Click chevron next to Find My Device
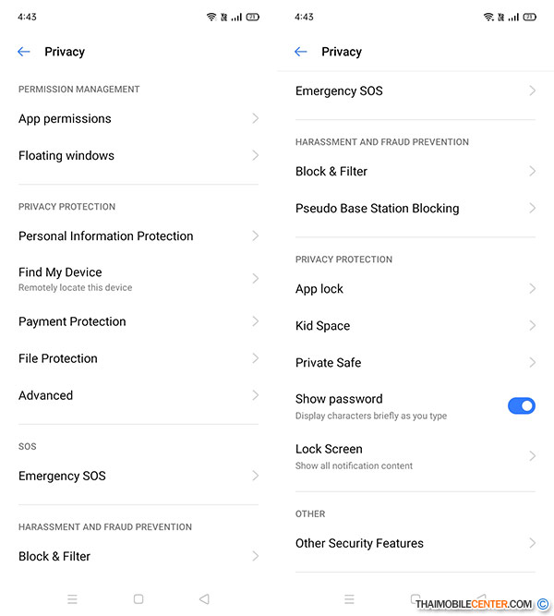554x616 pixels. coord(255,278)
